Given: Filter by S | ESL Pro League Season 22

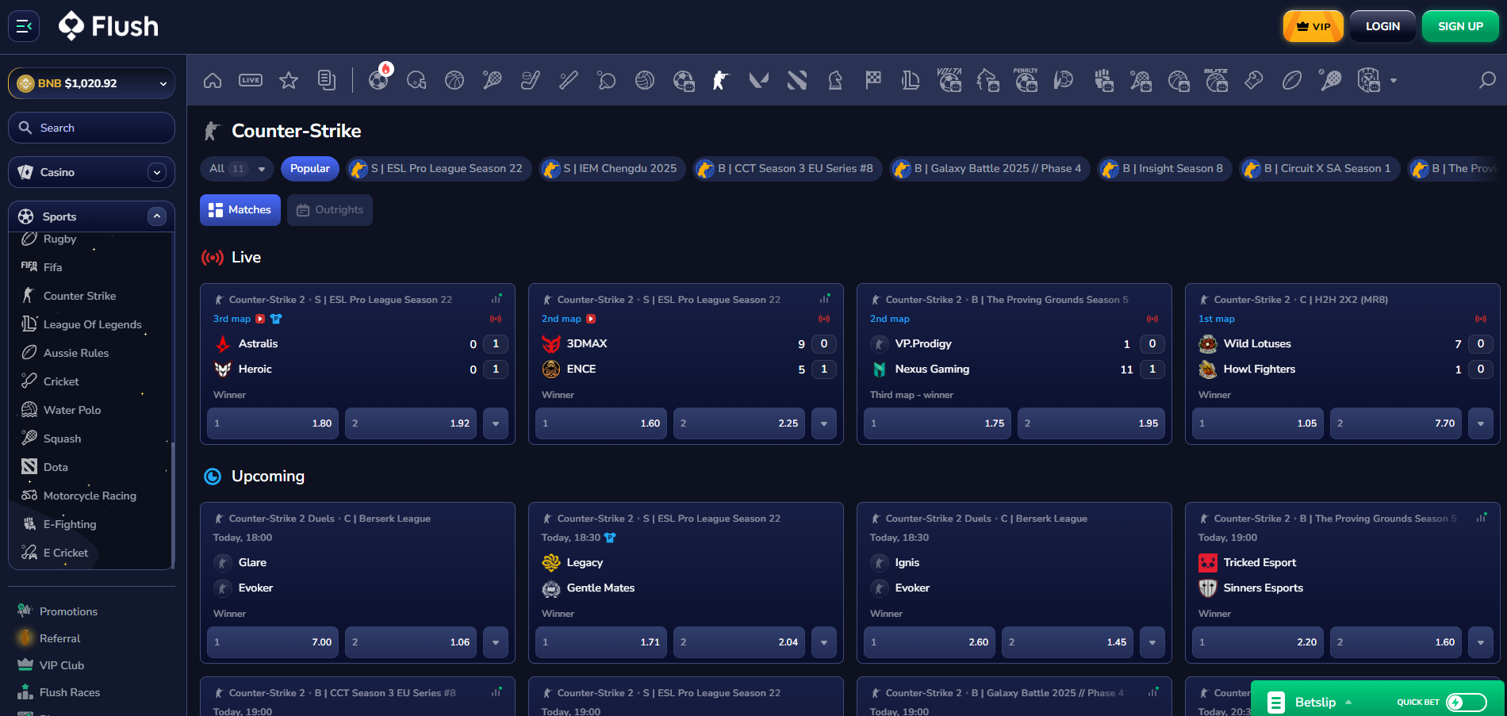Looking at the screenshot, I should pyautogui.click(x=439, y=169).
